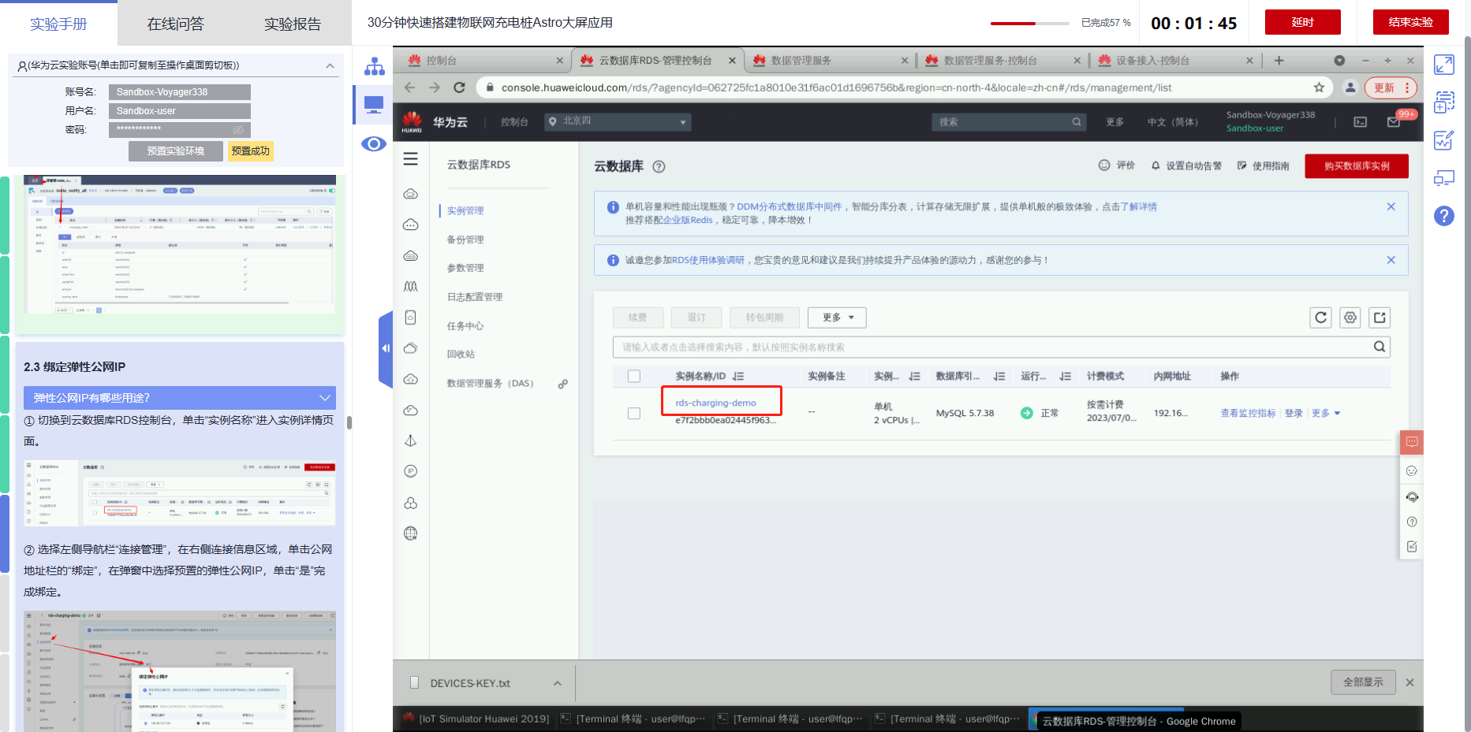Viewport: 1471px width, 732px height.
Task: Click the 结束实验 button
Action: (1410, 22)
